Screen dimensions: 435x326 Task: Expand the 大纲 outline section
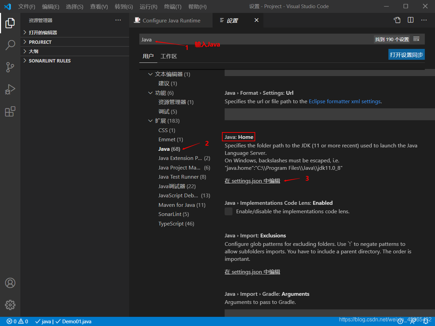pyautogui.click(x=75, y=51)
